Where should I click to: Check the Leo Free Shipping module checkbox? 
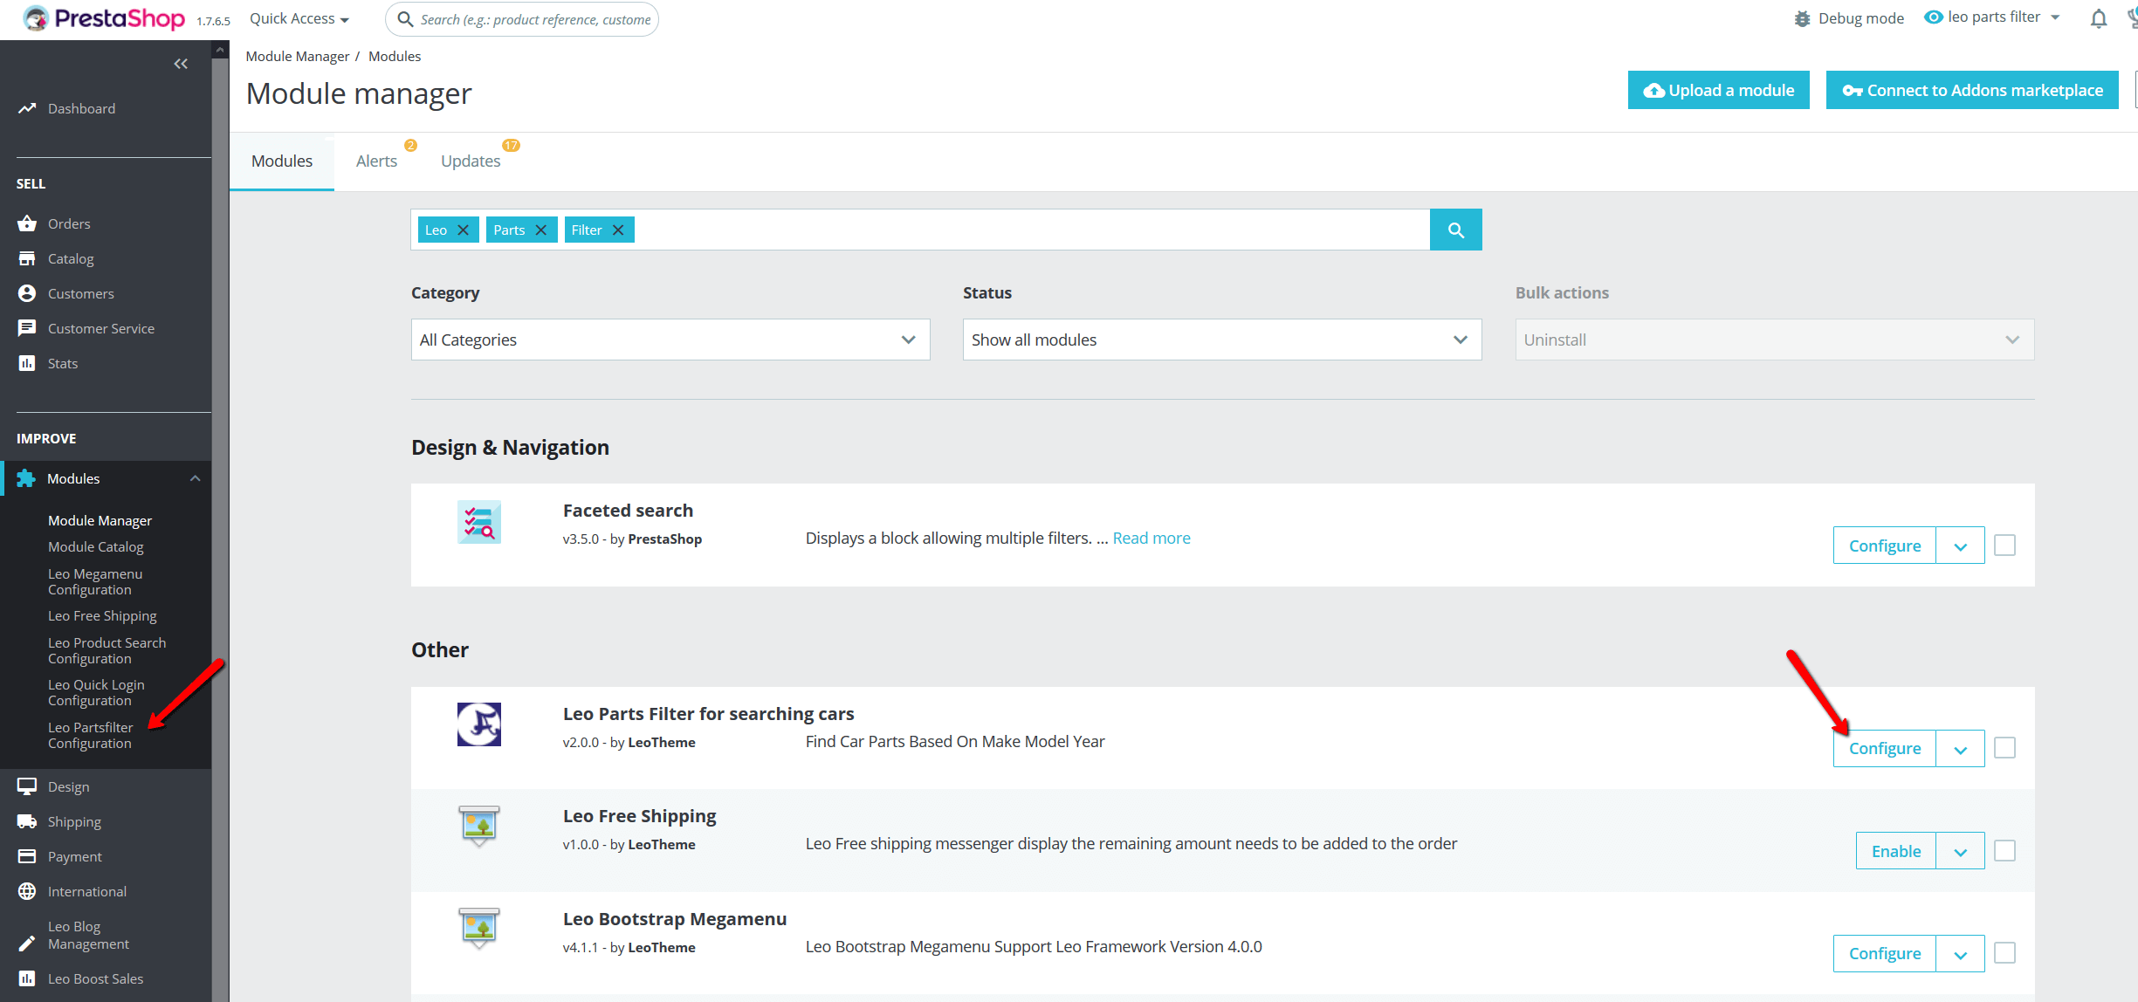pos(2004,851)
